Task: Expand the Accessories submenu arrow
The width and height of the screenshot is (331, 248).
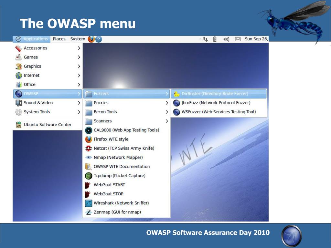Action: click(79, 48)
